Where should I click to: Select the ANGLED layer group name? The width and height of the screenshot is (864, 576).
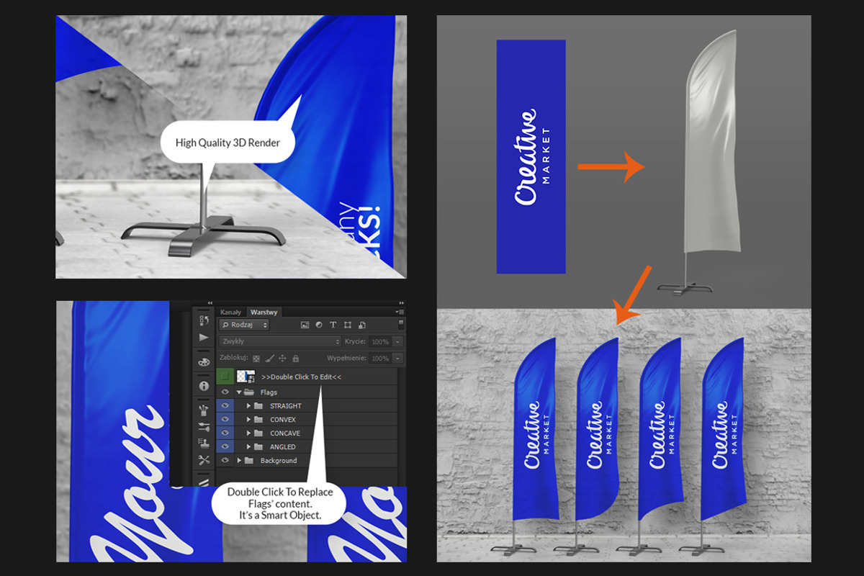pos(283,446)
